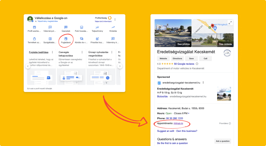Click the Fotó hozzáadása icon
266x146 pixels.
[82, 27]
